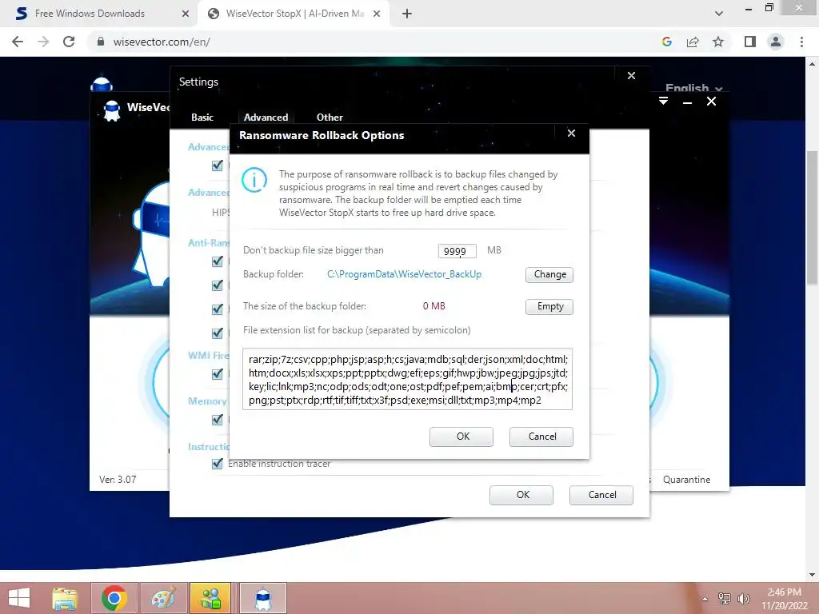Click the address bar URL
The width and height of the screenshot is (819, 614).
162,42
